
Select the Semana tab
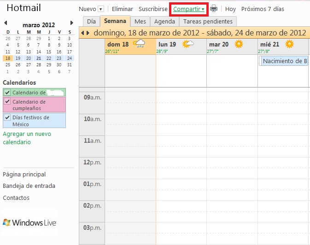click(x=115, y=21)
